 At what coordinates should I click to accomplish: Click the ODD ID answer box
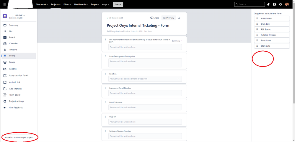point(145,122)
